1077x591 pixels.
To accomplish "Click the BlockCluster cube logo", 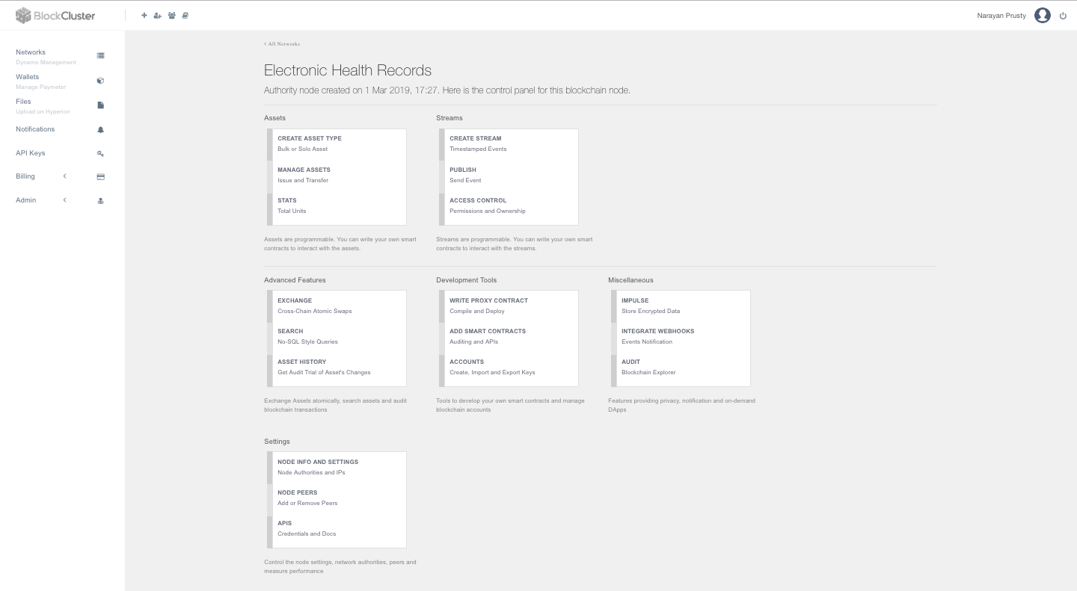I will pyautogui.click(x=23, y=15).
